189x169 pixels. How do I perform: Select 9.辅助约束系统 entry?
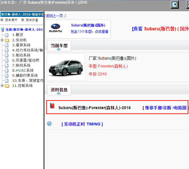[x=25, y=75]
